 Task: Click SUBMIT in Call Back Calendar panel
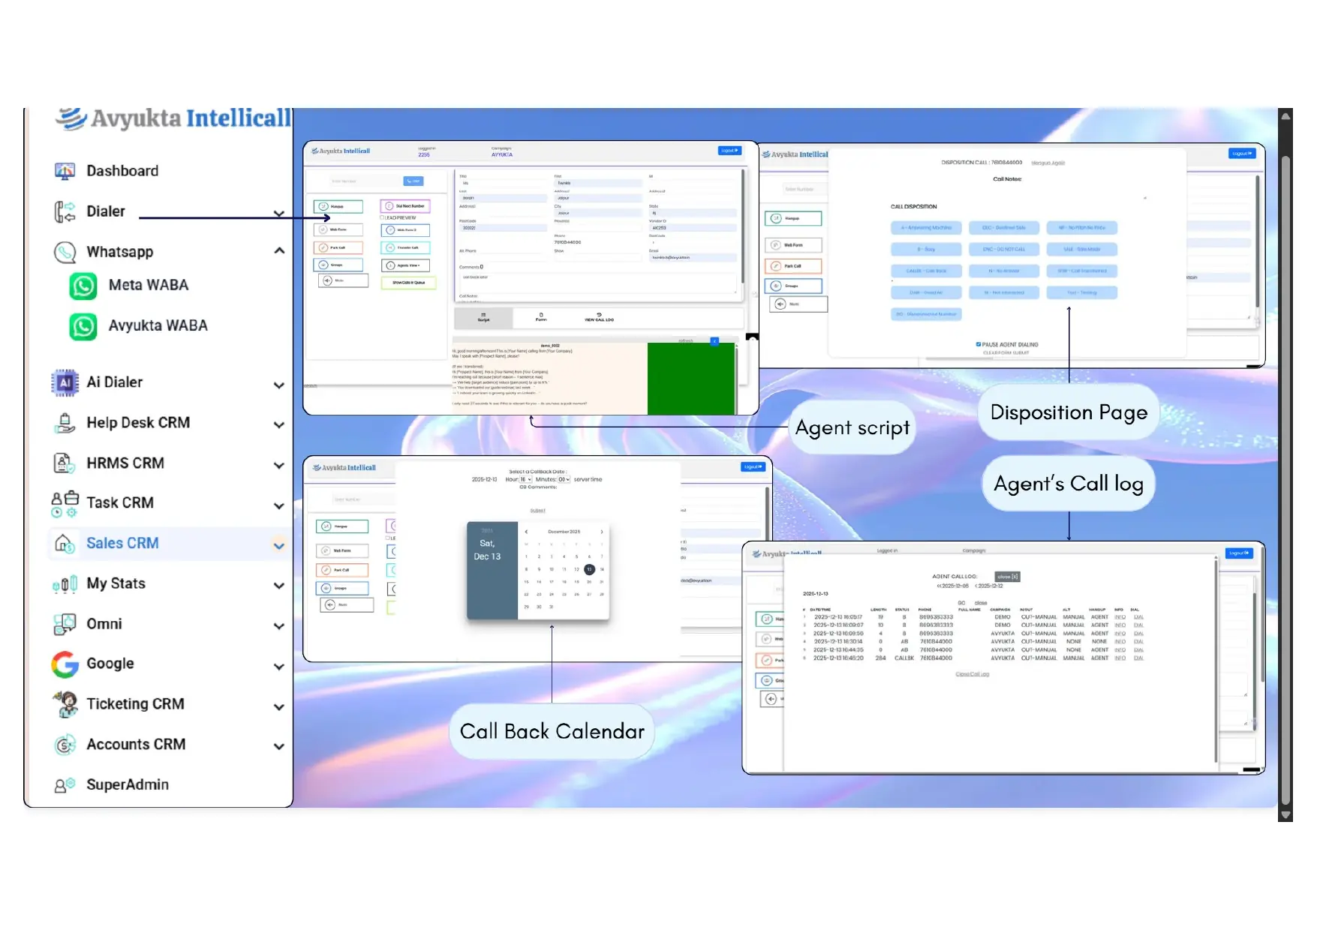[x=538, y=511]
